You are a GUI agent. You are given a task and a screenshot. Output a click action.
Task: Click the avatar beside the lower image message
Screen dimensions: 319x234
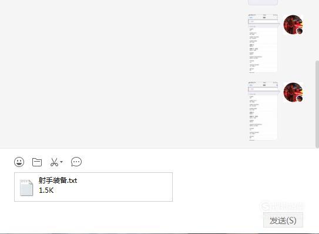[293, 92]
